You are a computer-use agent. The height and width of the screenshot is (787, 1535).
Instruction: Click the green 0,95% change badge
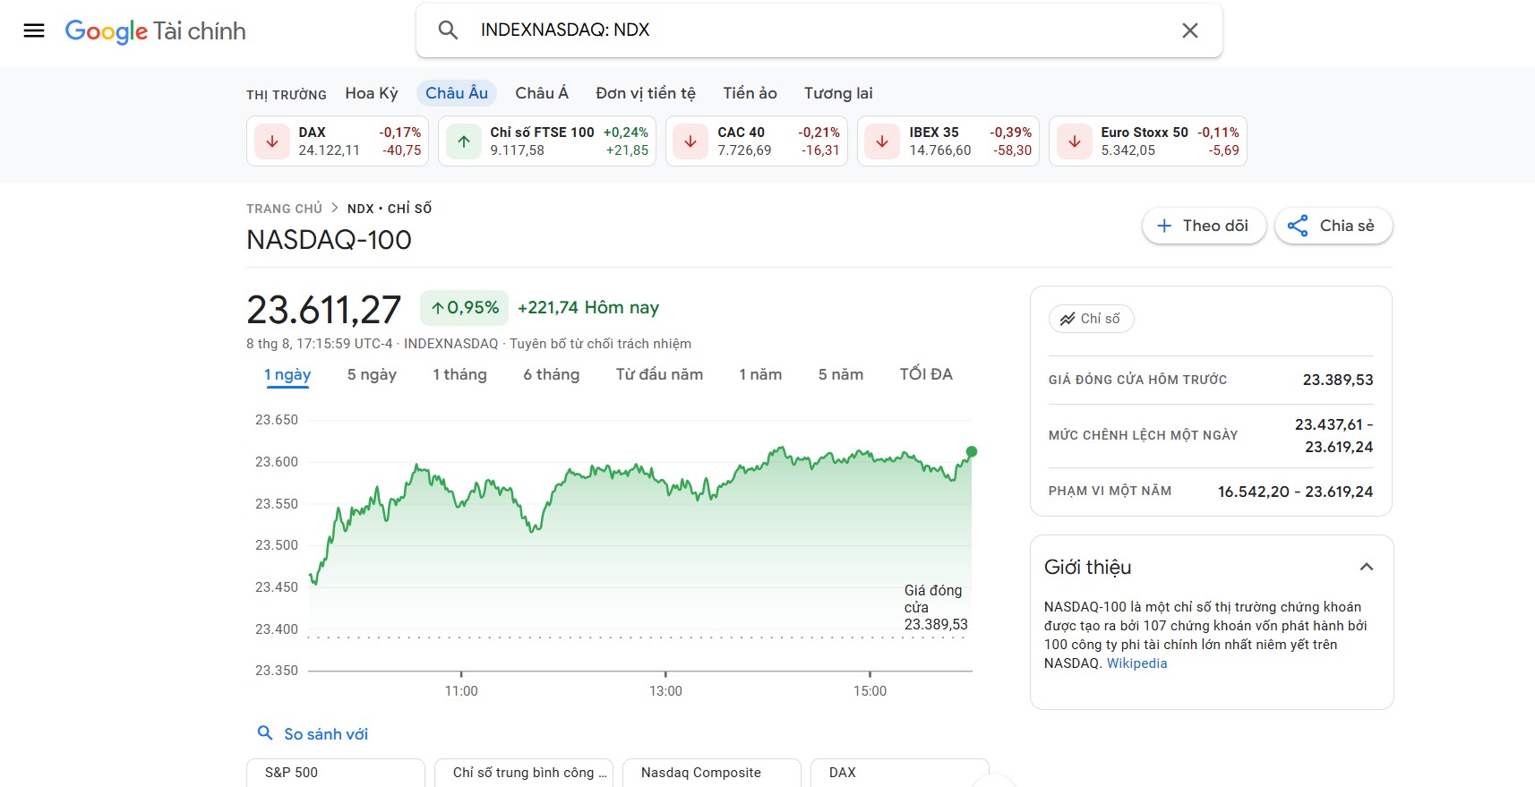coord(464,308)
